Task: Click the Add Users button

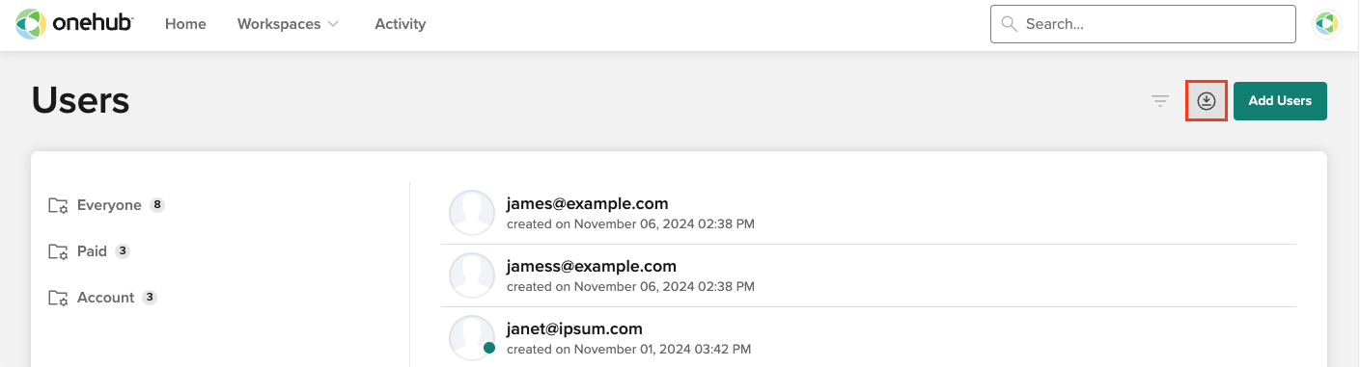Action: (x=1280, y=101)
